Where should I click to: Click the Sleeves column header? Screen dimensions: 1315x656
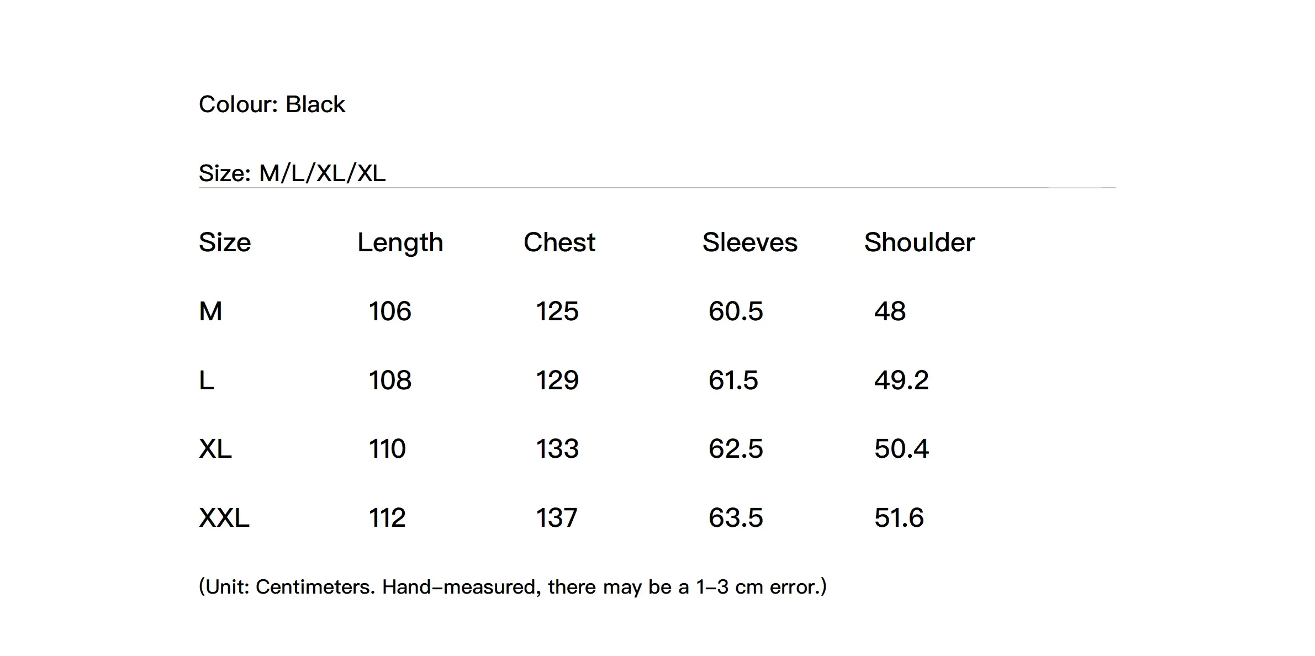click(x=749, y=242)
